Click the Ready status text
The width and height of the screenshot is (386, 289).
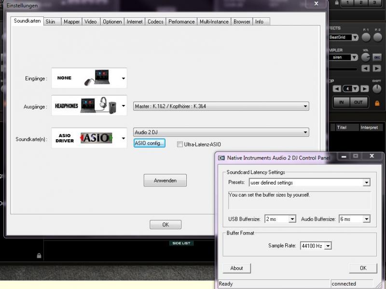click(x=225, y=284)
